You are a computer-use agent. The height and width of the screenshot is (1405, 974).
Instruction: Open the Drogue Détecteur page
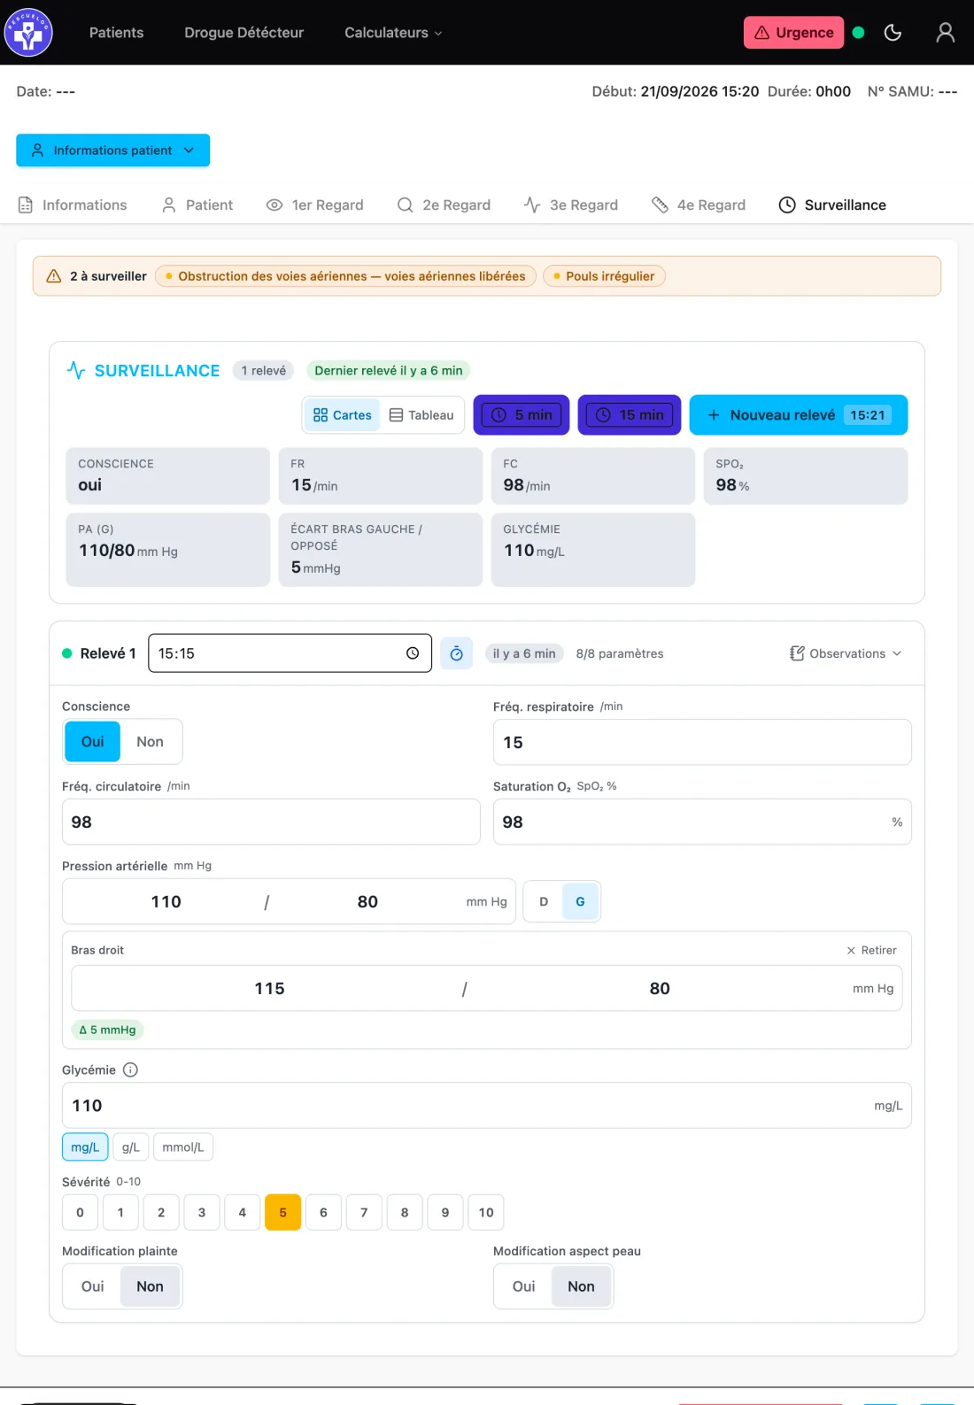point(243,33)
